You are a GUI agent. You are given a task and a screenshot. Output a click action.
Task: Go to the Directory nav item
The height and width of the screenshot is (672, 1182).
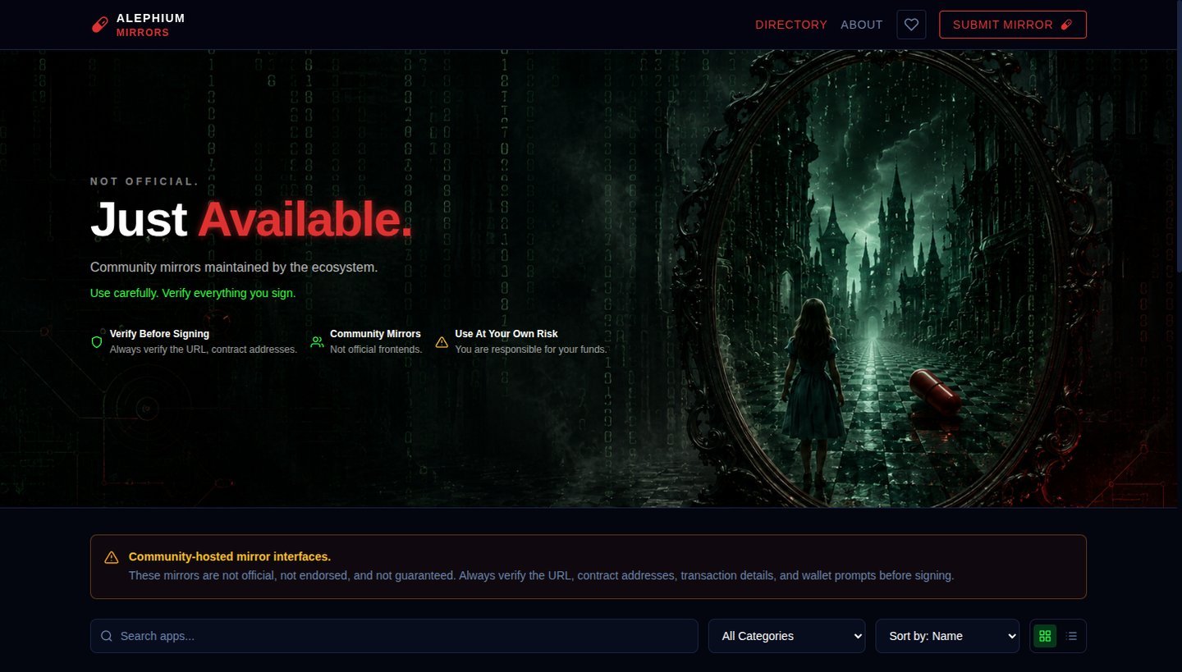(791, 25)
